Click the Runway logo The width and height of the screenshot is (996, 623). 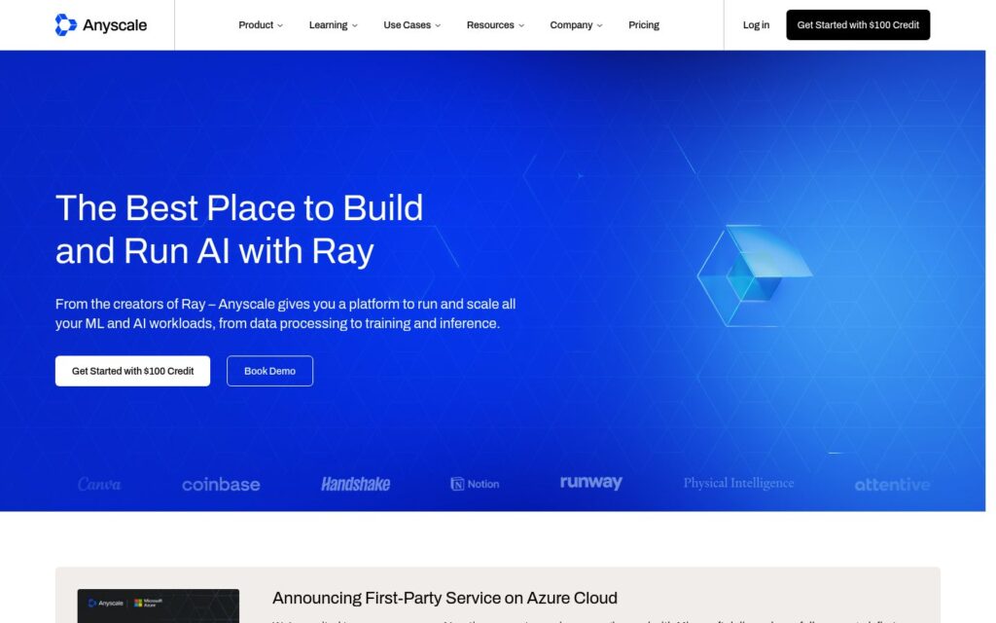[591, 483]
